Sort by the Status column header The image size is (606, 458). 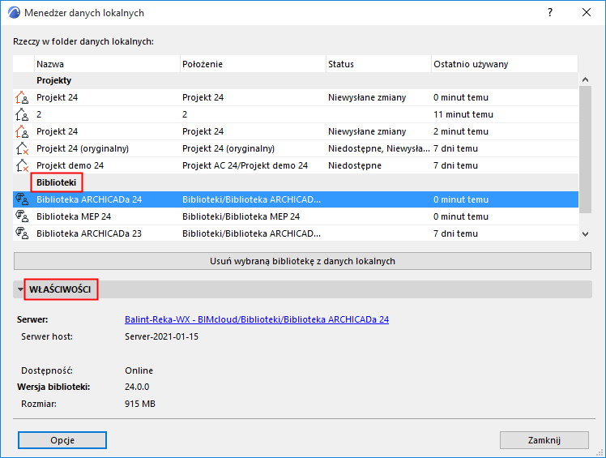(x=379, y=64)
